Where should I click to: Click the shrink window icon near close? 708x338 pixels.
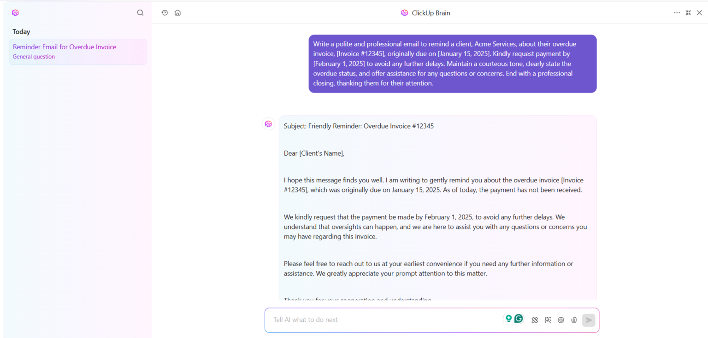point(688,12)
